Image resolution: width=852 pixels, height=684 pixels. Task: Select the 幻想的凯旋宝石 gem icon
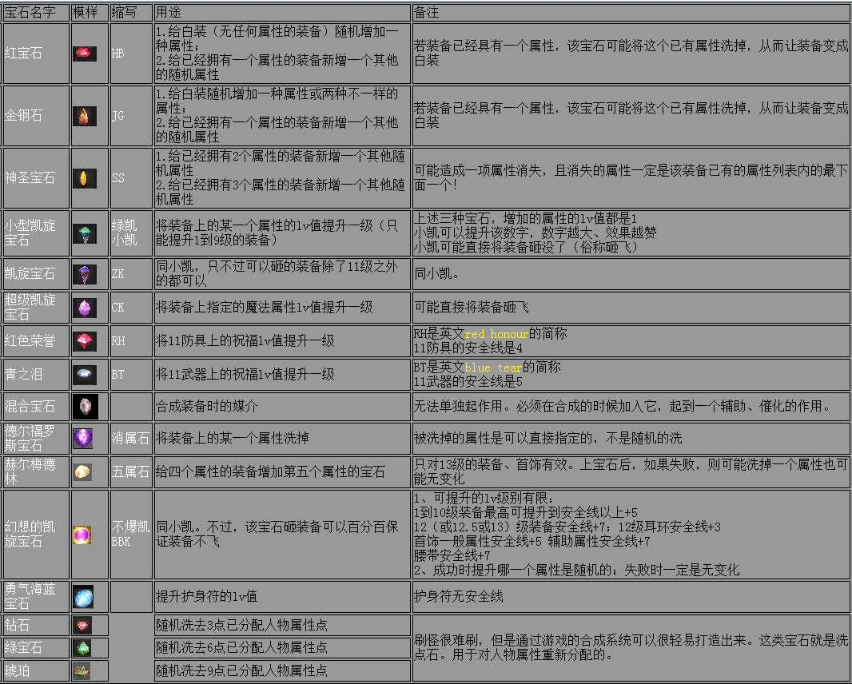83,534
